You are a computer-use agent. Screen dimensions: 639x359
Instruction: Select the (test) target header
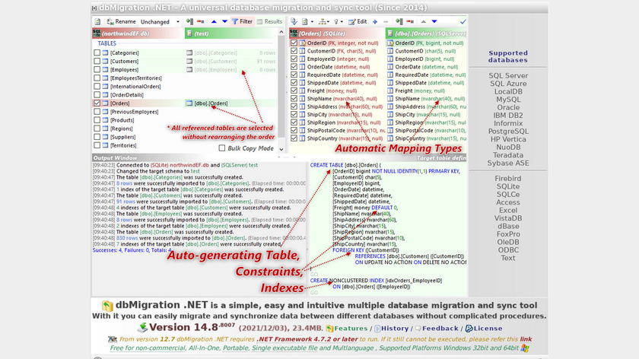[231, 33]
